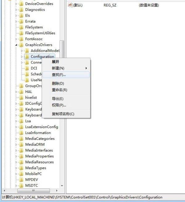
Task: Click the MSDTC folder icon
Action: [21, 186]
